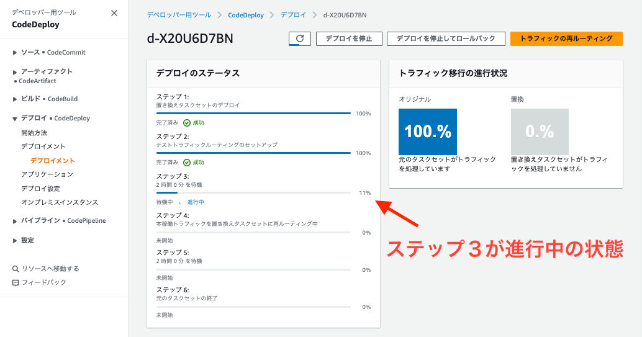Click the ステップ 3 progress bar at 11%
This screenshot has width=642, height=337.
point(253,192)
